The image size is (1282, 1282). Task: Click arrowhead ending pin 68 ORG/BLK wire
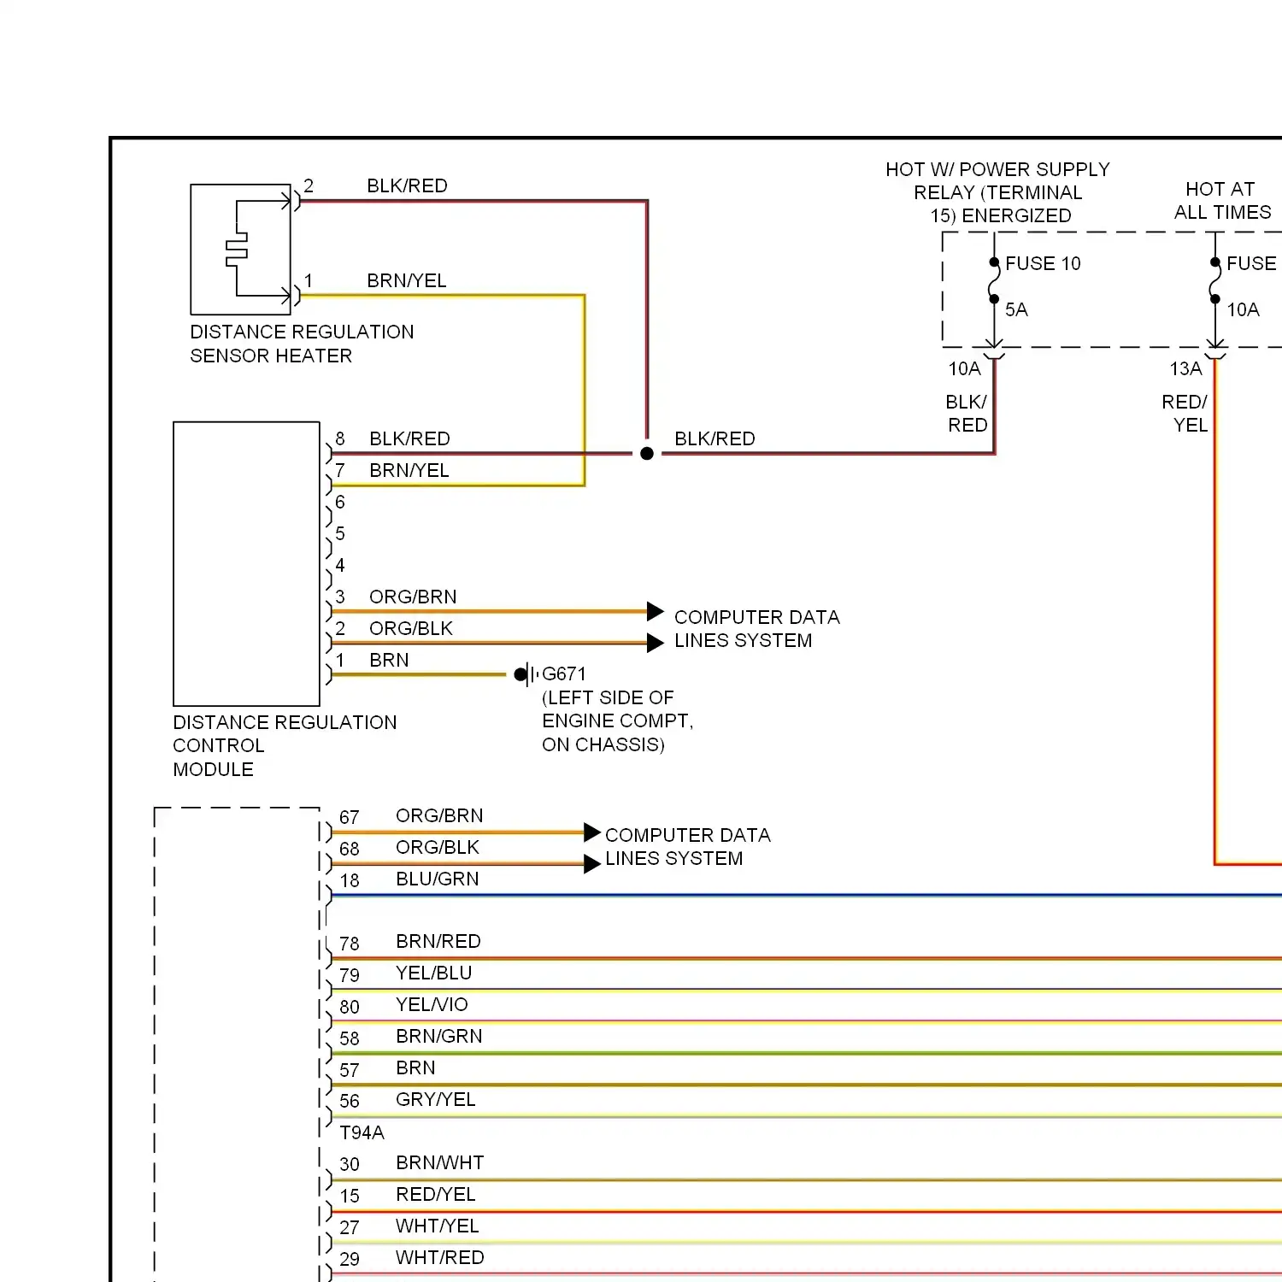pyautogui.click(x=592, y=864)
